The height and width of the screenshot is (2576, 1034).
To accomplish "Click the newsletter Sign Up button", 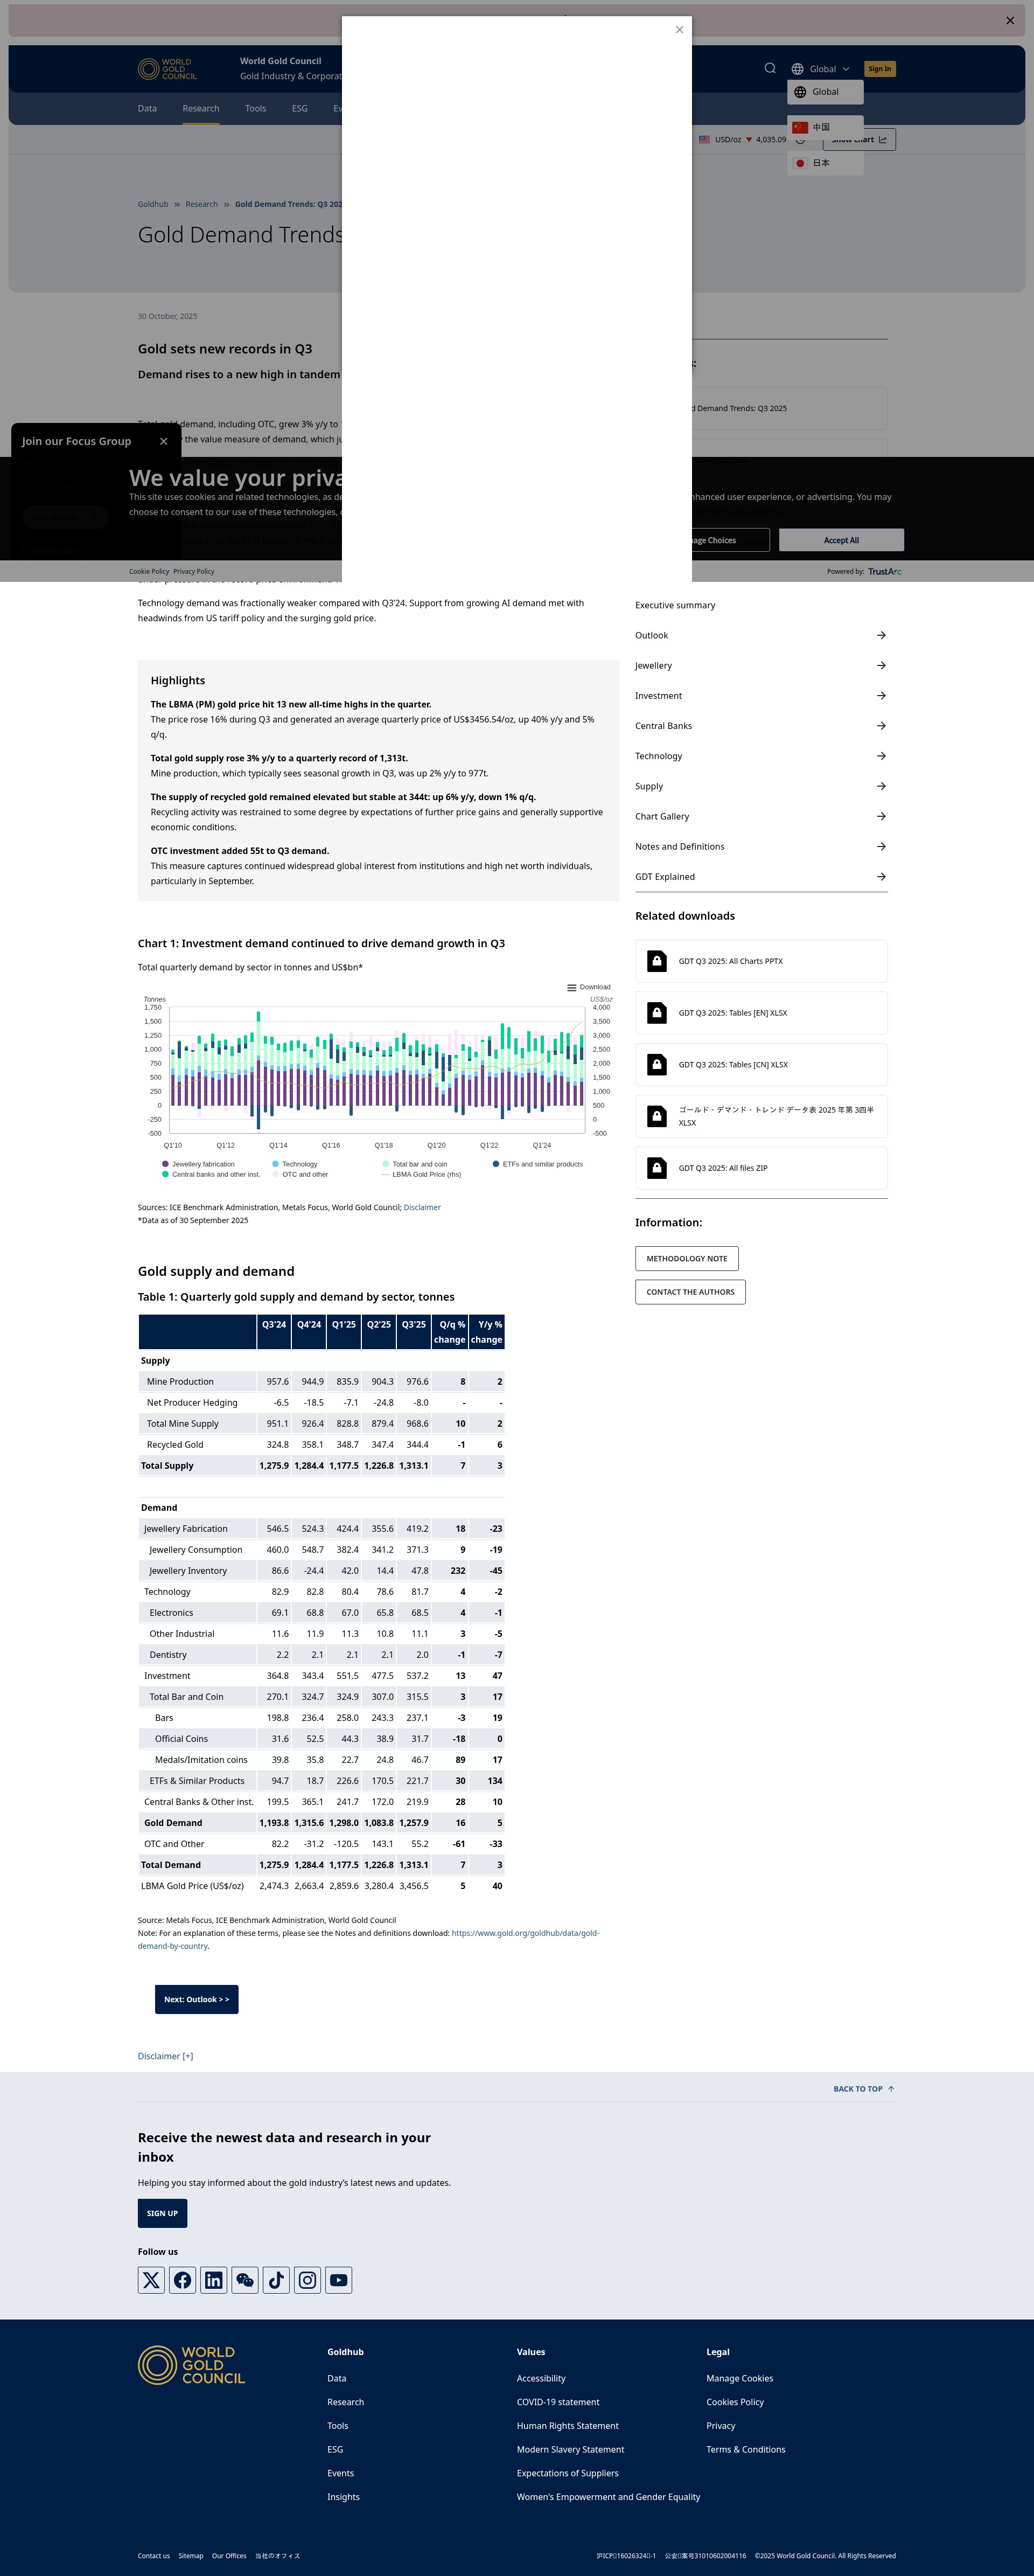I will [x=162, y=2213].
